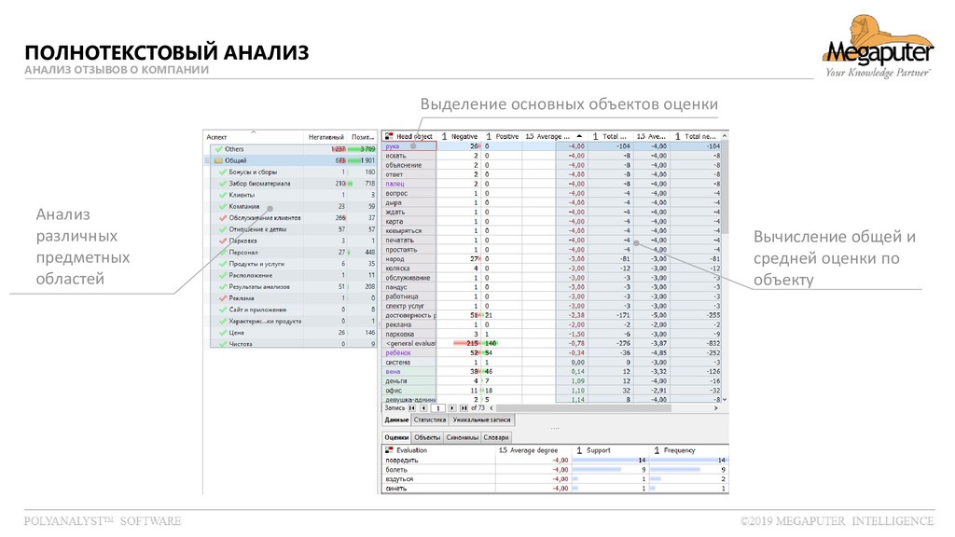955x537 pixels.
Task: Switch to the Данные tab
Action: (396, 420)
